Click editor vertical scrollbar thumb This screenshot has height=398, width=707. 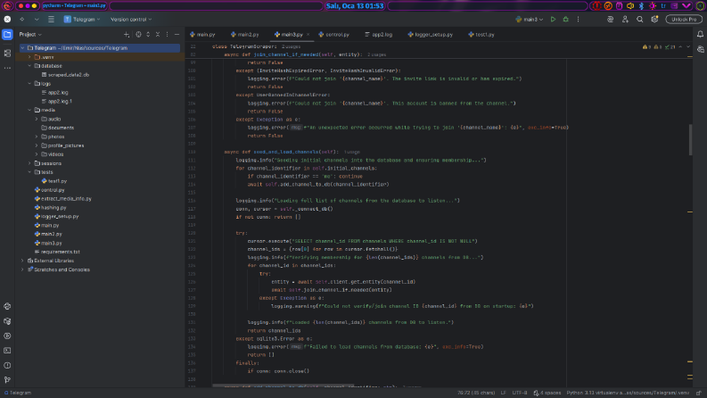click(x=690, y=140)
